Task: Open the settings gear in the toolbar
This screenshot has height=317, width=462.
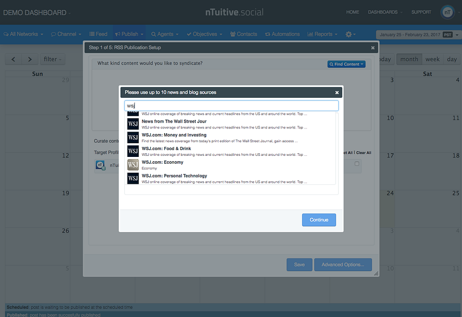Action: pyautogui.click(x=349, y=33)
